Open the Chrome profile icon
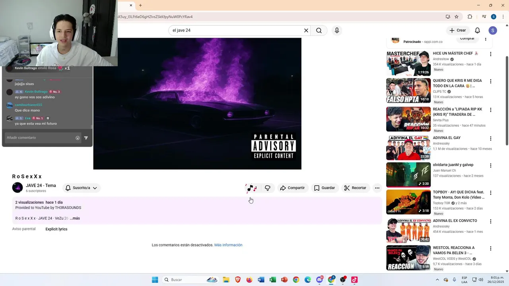This screenshot has width=509, height=286. (x=493, y=17)
